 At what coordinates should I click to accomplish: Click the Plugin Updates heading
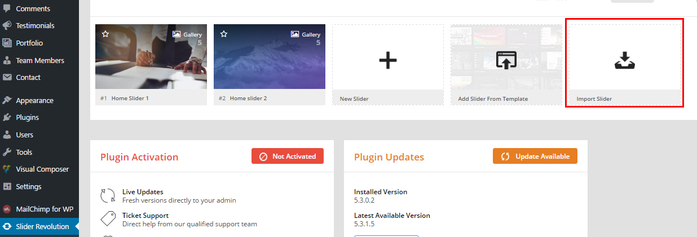389,157
